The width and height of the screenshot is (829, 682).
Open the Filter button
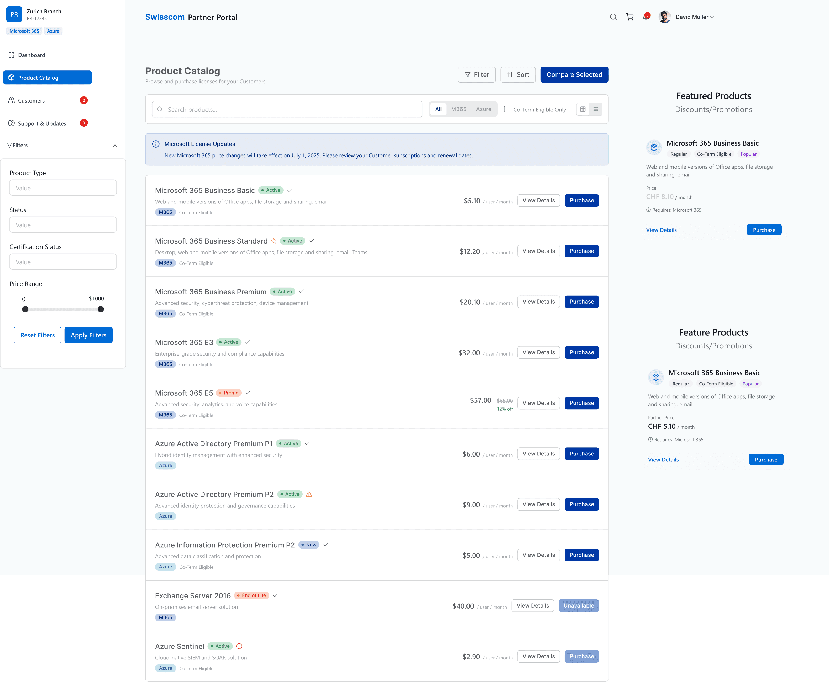tap(477, 75)
